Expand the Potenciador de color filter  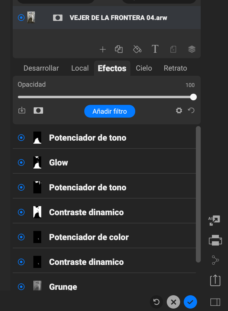pos(89,237)
